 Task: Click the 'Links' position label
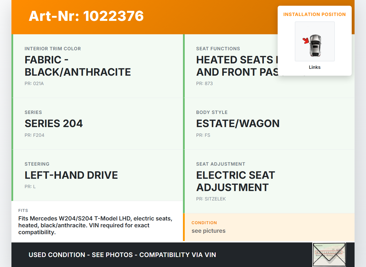315,67
